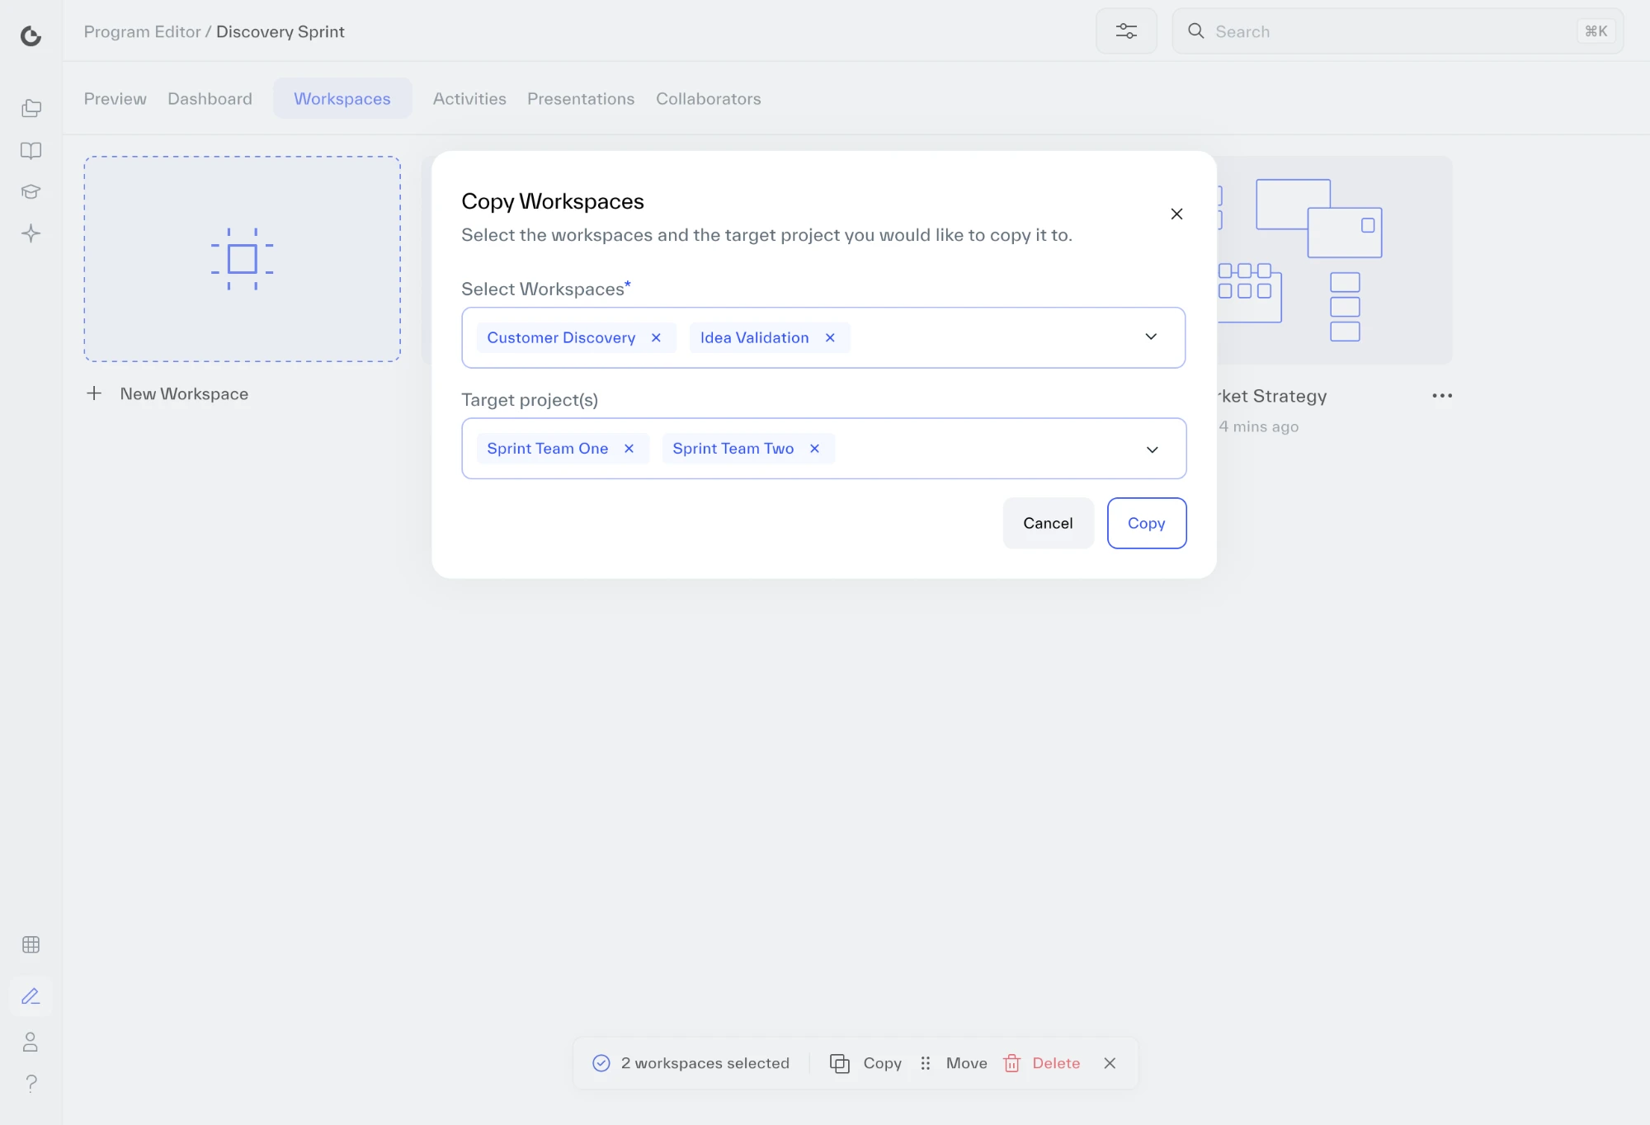This screenshot has width=1650, height=1125.
Task: Switch to the Preview tab
Action: [115, 98]
